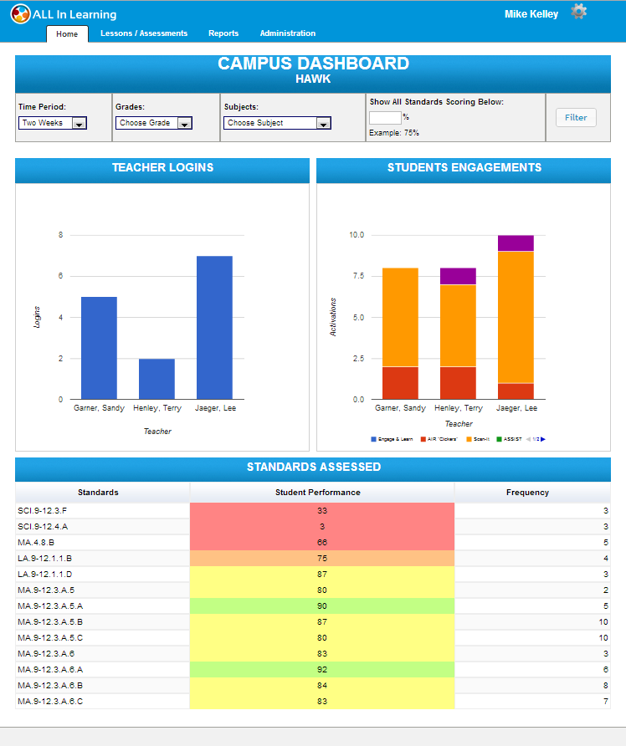Click the ASSIST legend swatch
626x746 pixels.
(499, 439)
